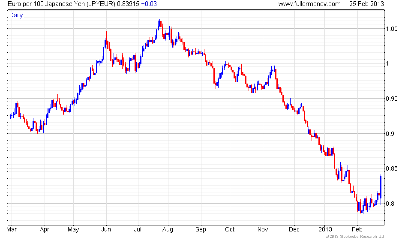Viewport: 420px width, 240px height.
Task: Click the Stockcube Research Ltd copyright text
Action: click(x=355, y=237)
